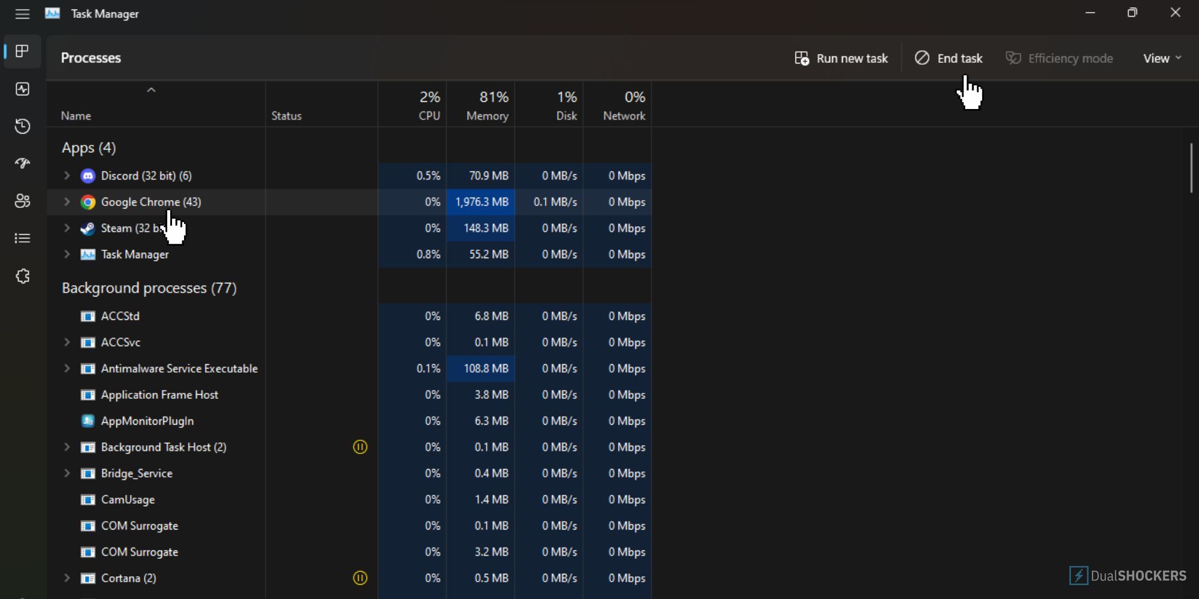Open the View dropdown menu

coord(1162,58)
